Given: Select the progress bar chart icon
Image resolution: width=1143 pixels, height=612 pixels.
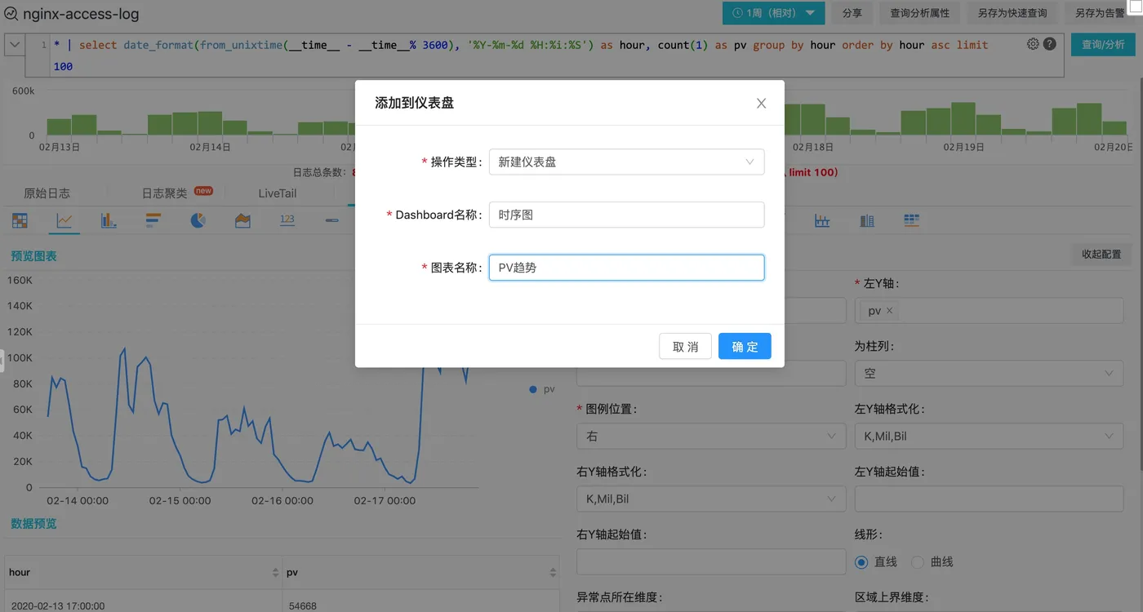Looking at the screenshot, I should pyautogui.click(x=331, y=220).
